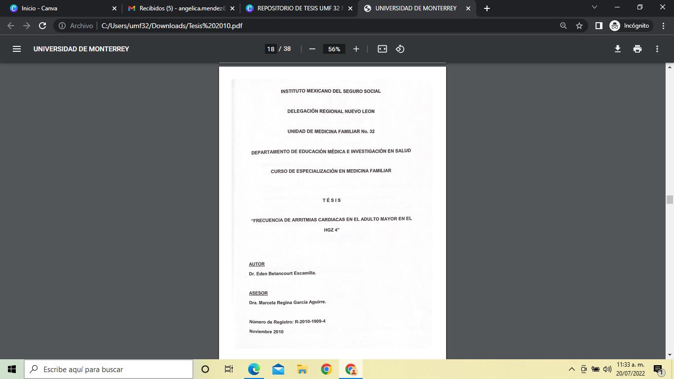This screenshot has width=674, height=379.
Task: Click the DELEGACIÓN REGIONAL NUEVO LEON line
Action: (x=331, y=112)
